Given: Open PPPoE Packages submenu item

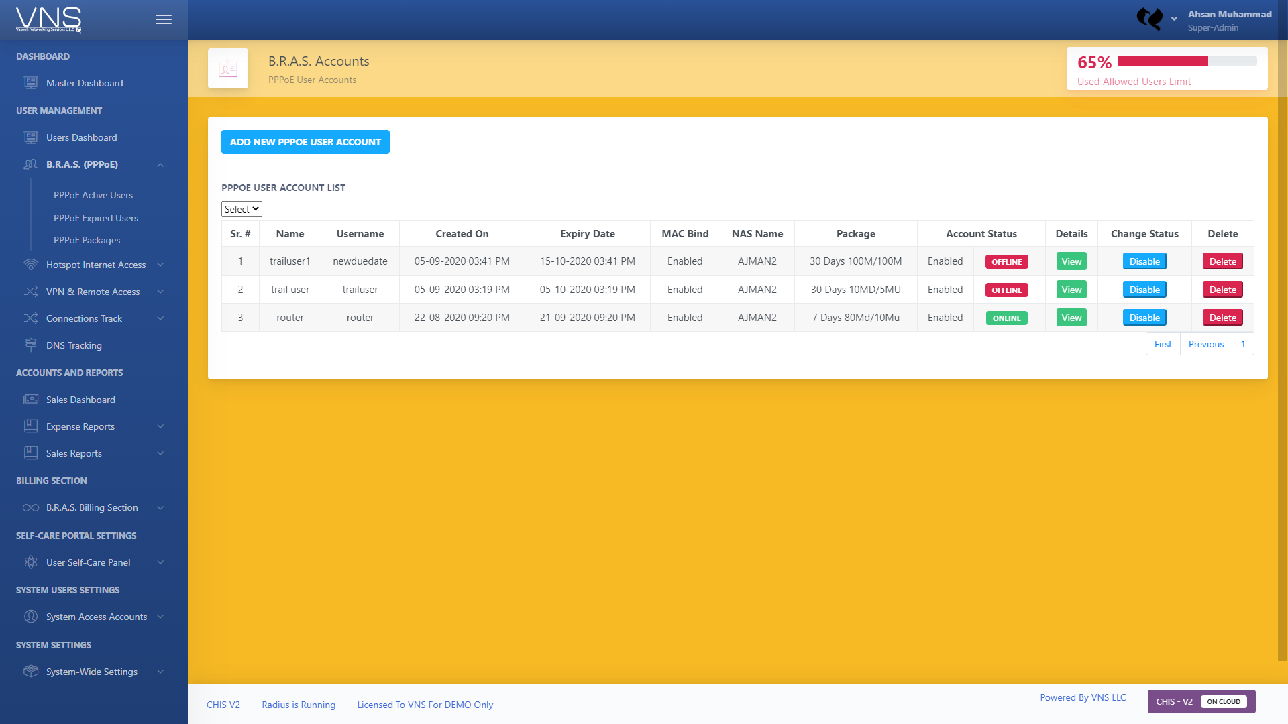Looking at the screenshot, I should click(x=87, y=240).
